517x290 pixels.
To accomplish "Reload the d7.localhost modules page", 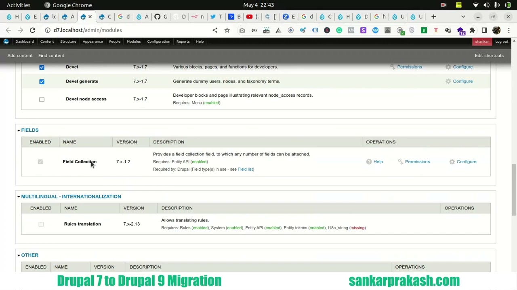I will [32, 30].
